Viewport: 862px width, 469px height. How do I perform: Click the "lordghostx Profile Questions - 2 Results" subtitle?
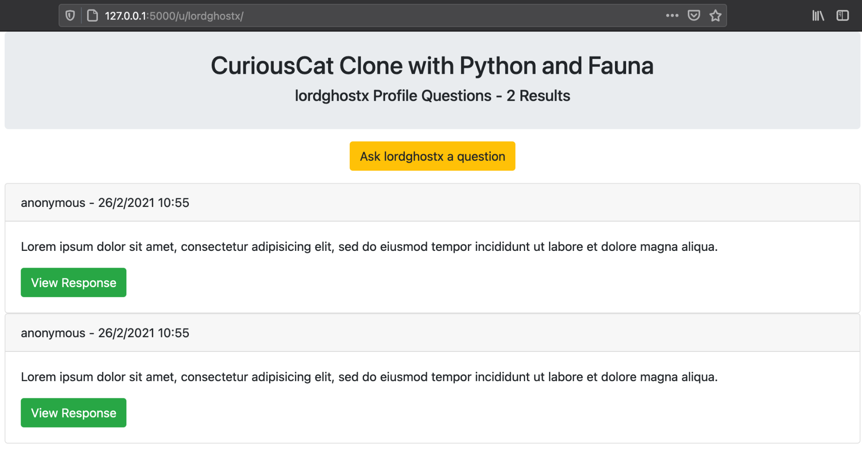tap(432, 96)
